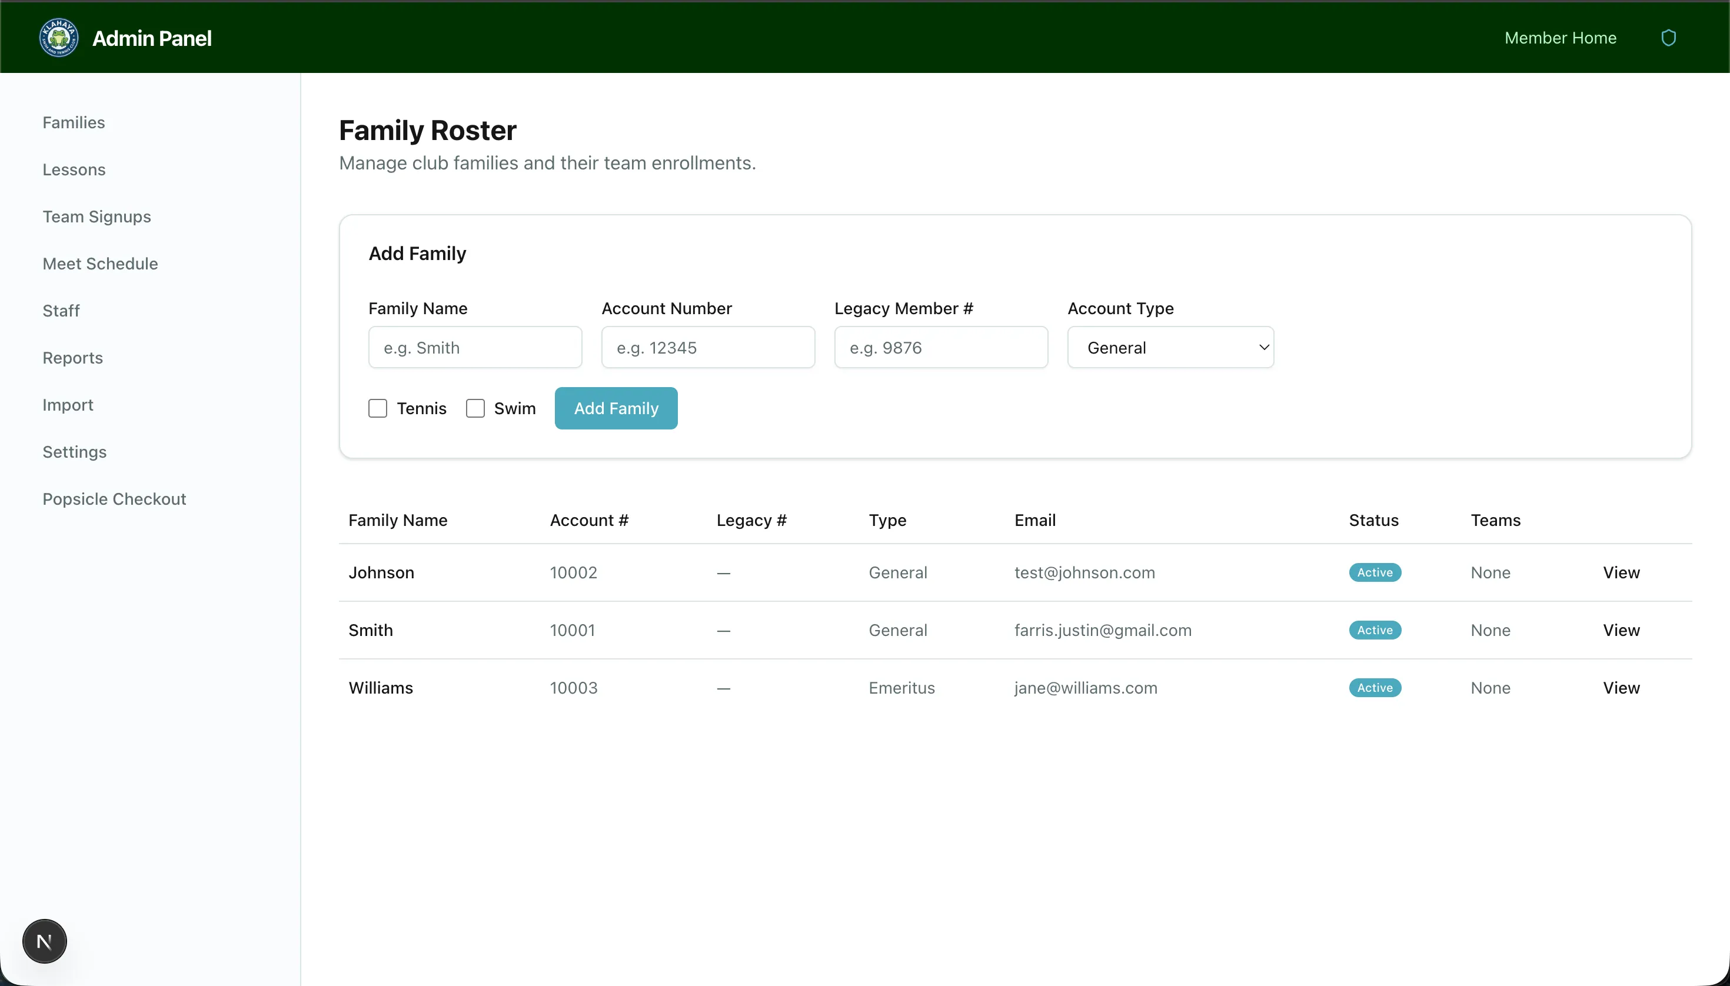Open Team Signups
Viewport: 1730px width, 986px height.
click(97, 216)
